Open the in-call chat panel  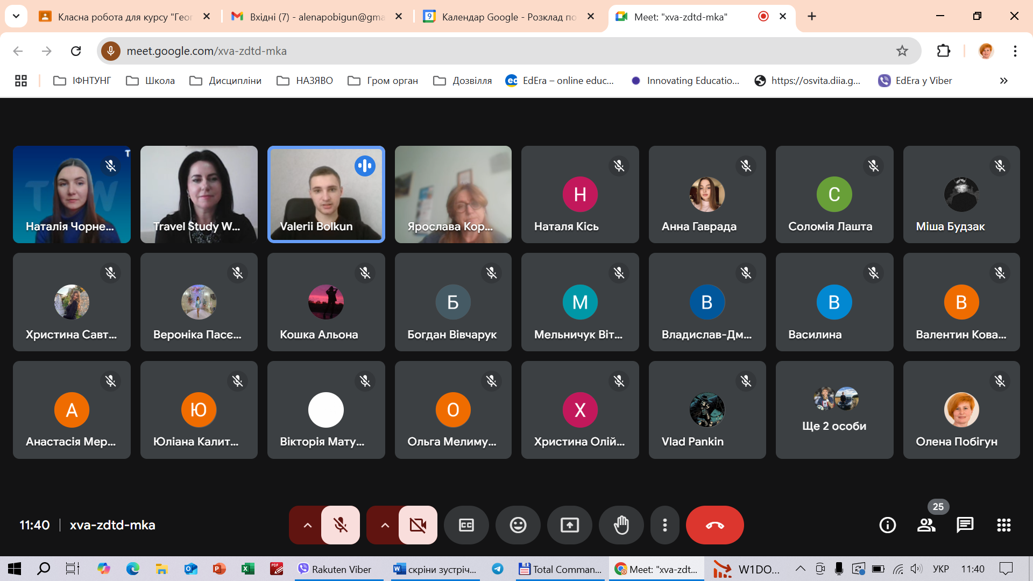pyautogui.click(x=965, y=525)
